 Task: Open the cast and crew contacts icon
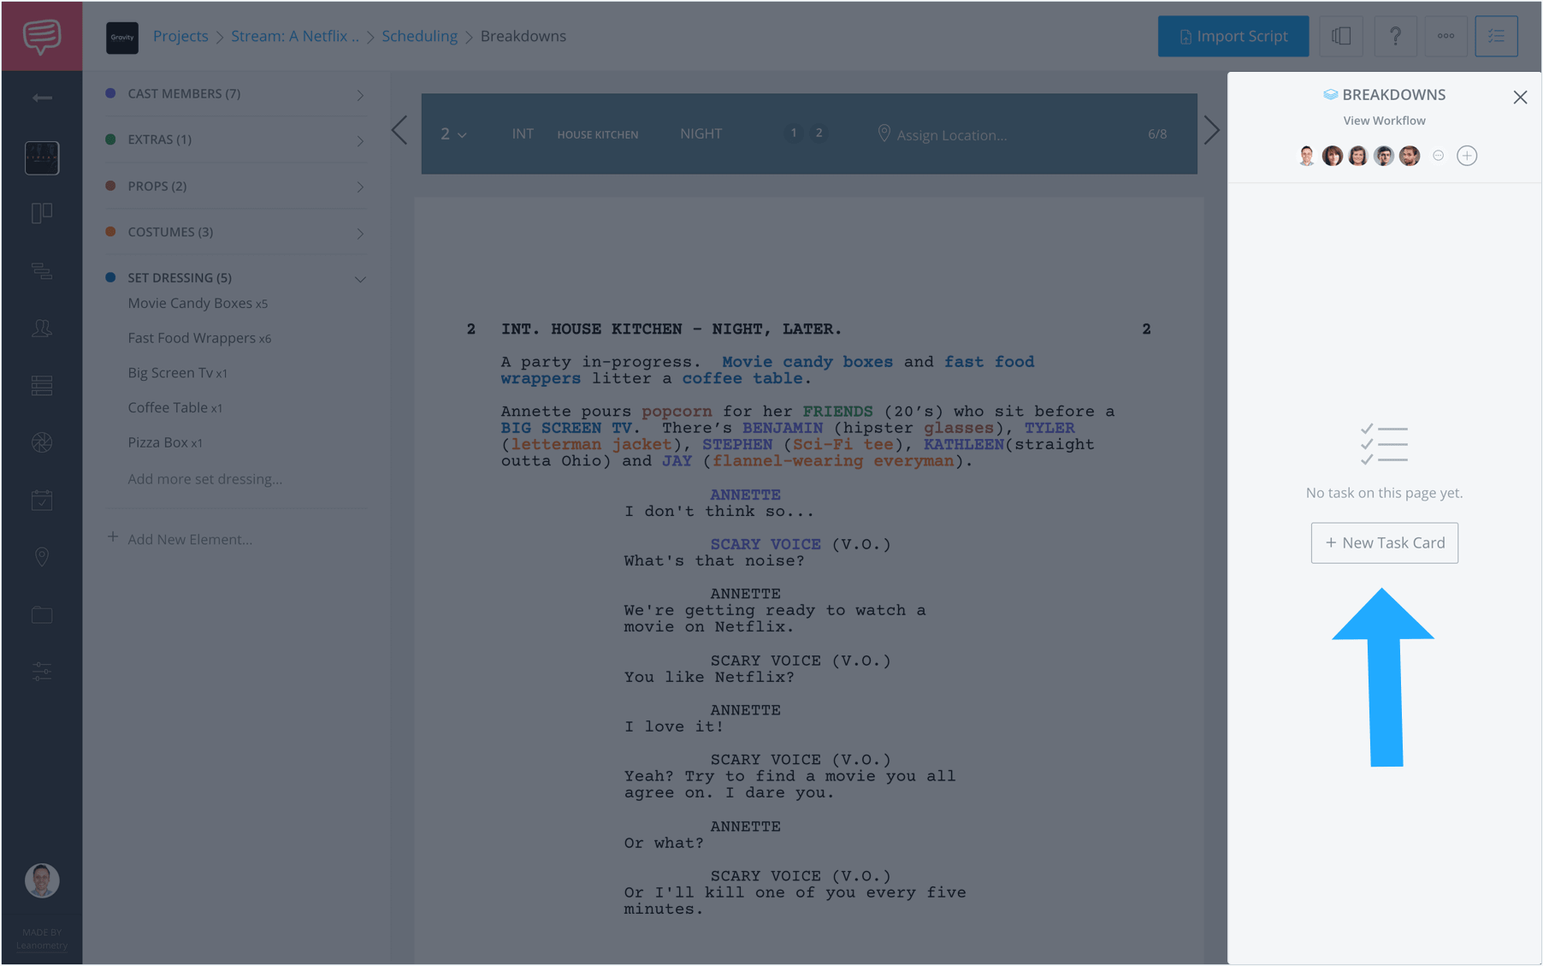(x=42, y=329)
